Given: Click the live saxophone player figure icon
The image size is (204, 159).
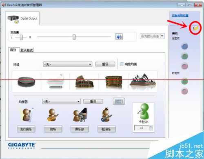Looking at the screenshot, I should click(53, 115).
